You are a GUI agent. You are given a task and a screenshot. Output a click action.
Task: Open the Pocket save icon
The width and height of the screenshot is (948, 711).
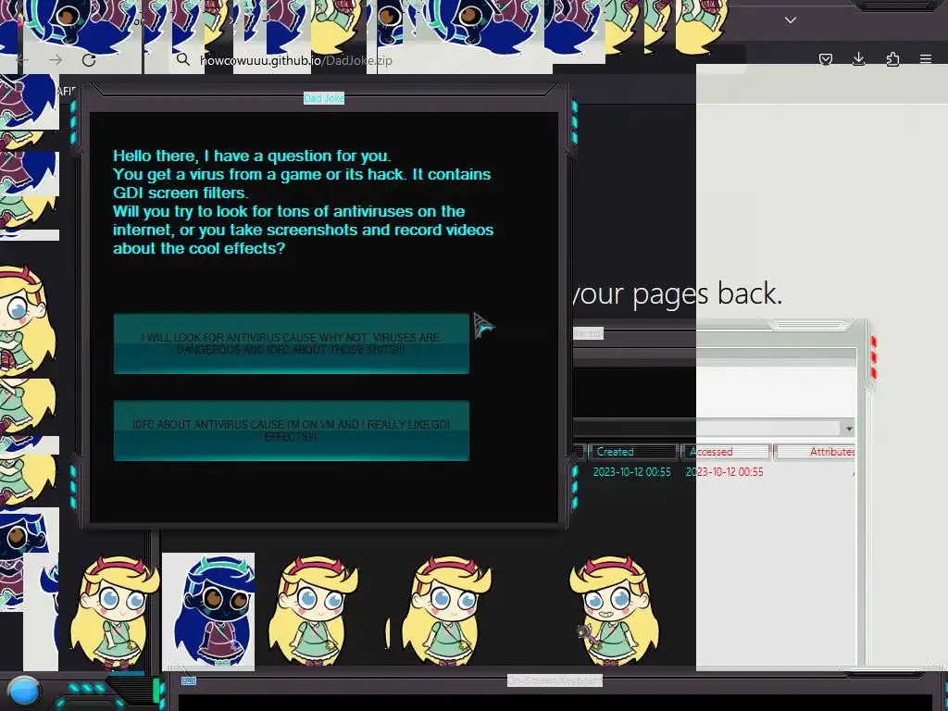(825, 59)
